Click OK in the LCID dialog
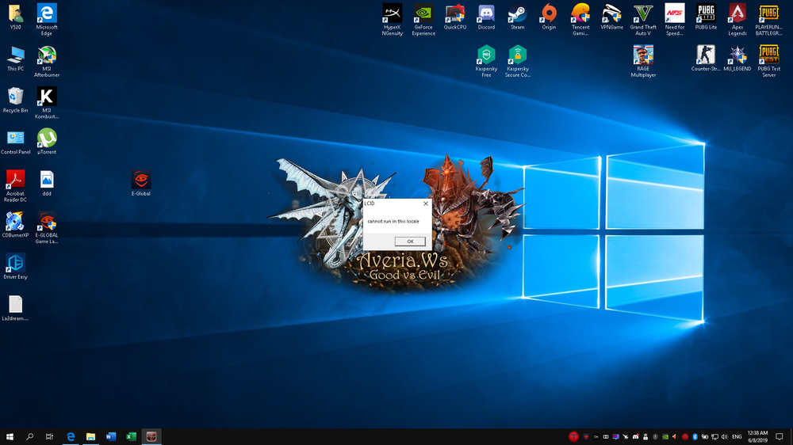The width and height of the screenshot is (793, 445). pos(410,242)
